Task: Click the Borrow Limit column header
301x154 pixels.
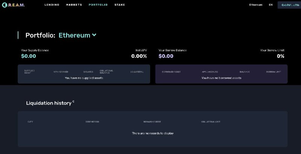Action: click(274, 72)
